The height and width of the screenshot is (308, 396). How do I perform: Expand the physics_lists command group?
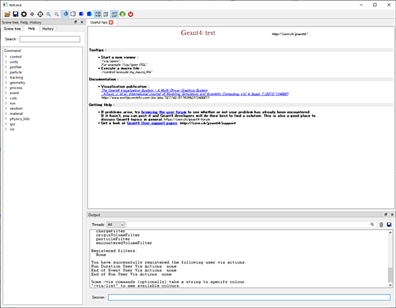click(6, 119)
